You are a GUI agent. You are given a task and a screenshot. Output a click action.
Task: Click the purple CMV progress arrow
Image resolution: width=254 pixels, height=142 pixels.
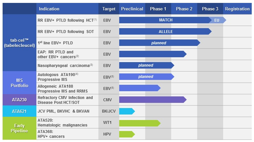153,100
